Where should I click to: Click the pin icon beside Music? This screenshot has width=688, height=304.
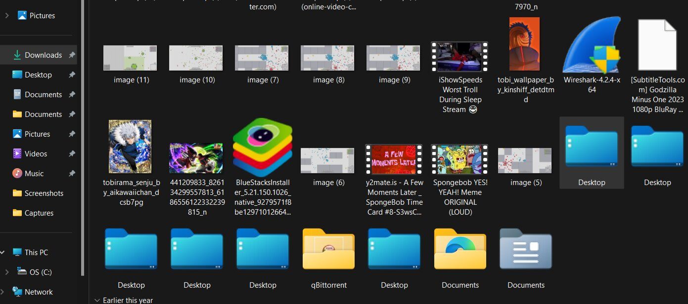click(72, 174)
